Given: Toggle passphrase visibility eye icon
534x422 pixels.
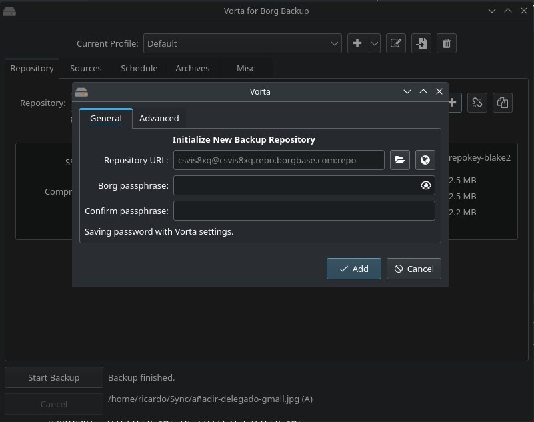Looking at the screenshot, I should click(426, 185).
